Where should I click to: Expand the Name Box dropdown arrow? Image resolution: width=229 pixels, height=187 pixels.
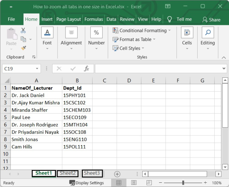coord(37,69)
